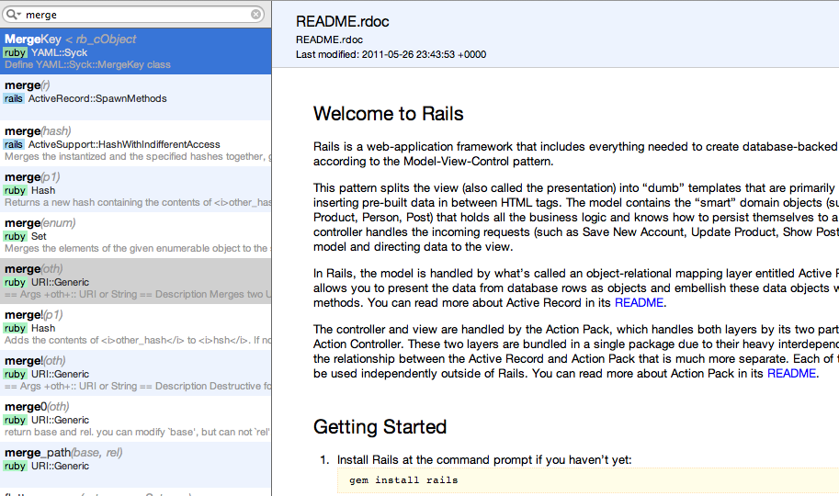Image resolution: width=839 pixels, height=496 pixels.
Task: Select merge(hash) HashWithIndifferentAccess result
Action: pos(135,143)
